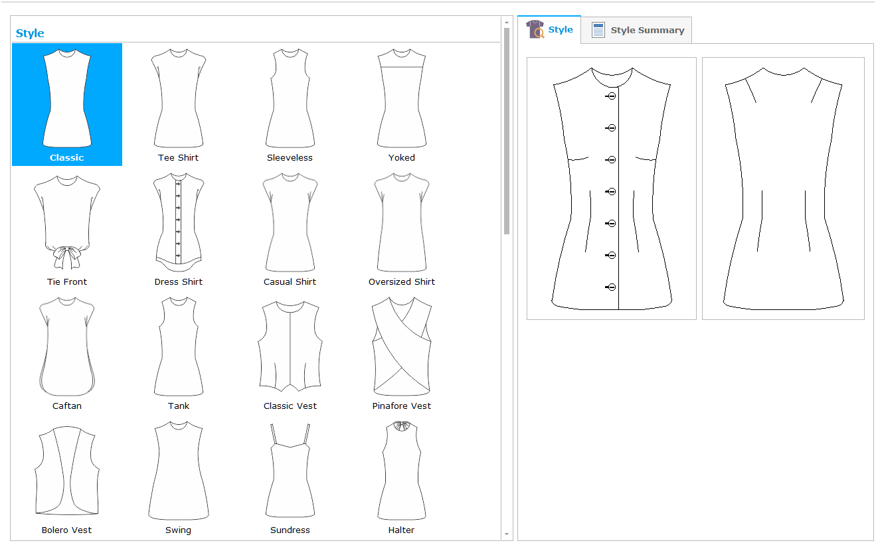Click the Sundress label text
876x543 pixels.
pos(290,530)
